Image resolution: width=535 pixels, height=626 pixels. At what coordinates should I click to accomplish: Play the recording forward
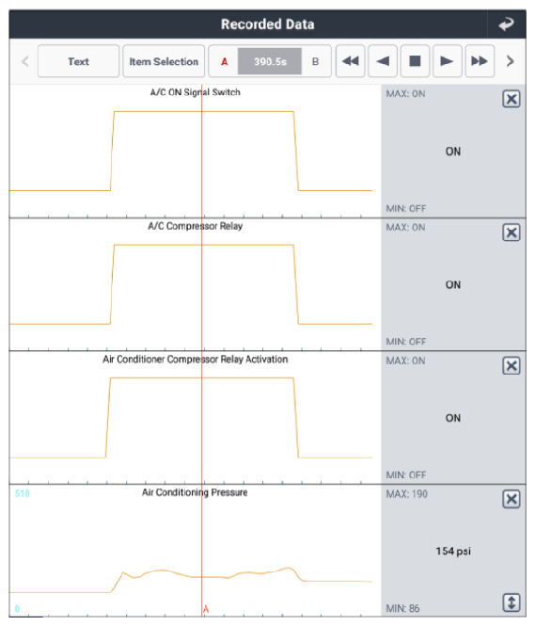tap(448, 61)
